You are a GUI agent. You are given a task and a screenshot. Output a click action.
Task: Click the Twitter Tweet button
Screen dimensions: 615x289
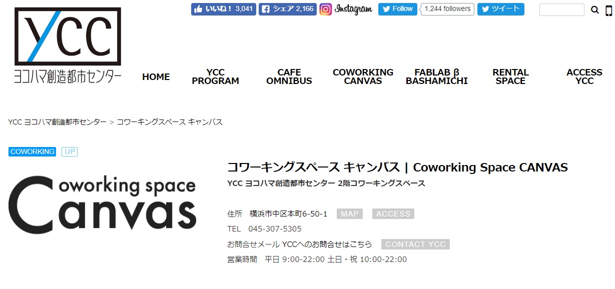[500, 9]
